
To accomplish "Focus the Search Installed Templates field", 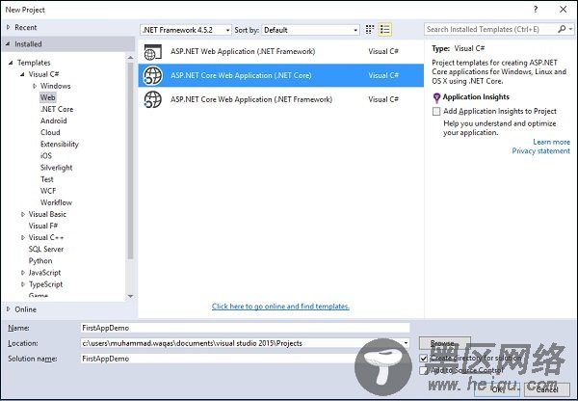I will pos(491,29).
